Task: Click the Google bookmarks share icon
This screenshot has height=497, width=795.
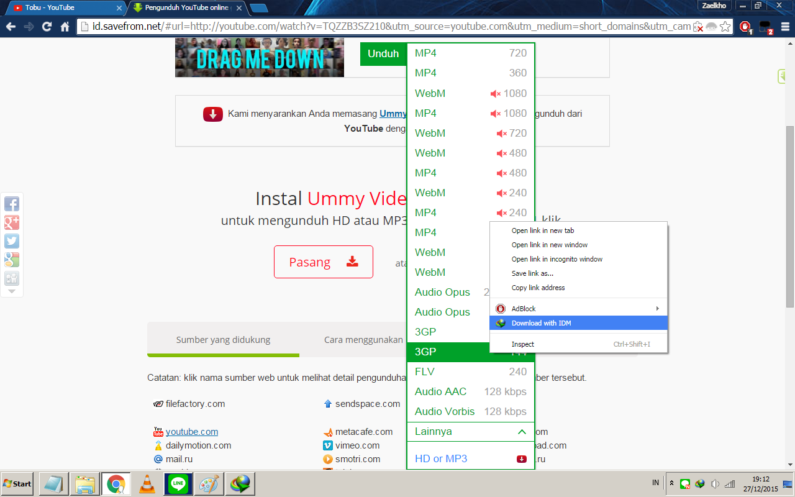Action: point(12,260)
